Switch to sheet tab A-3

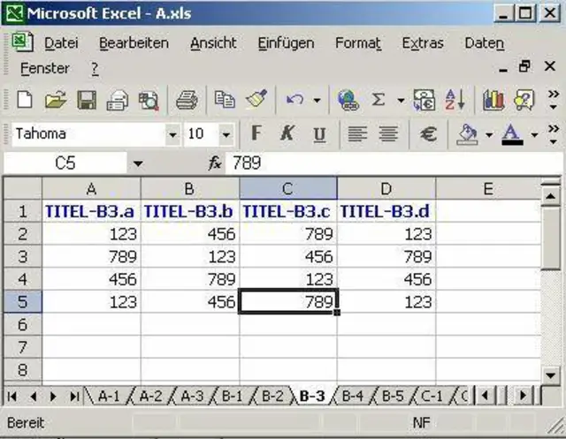192,397
